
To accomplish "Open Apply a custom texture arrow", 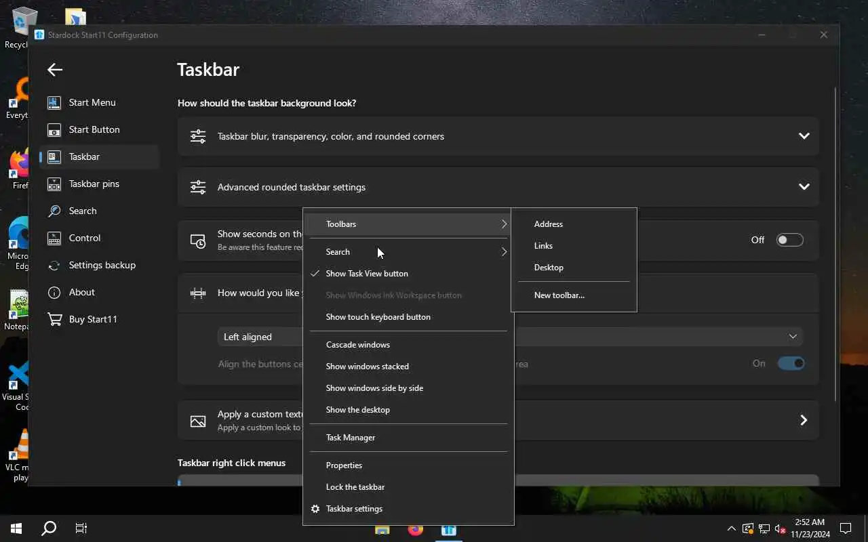I will (804, 420).
